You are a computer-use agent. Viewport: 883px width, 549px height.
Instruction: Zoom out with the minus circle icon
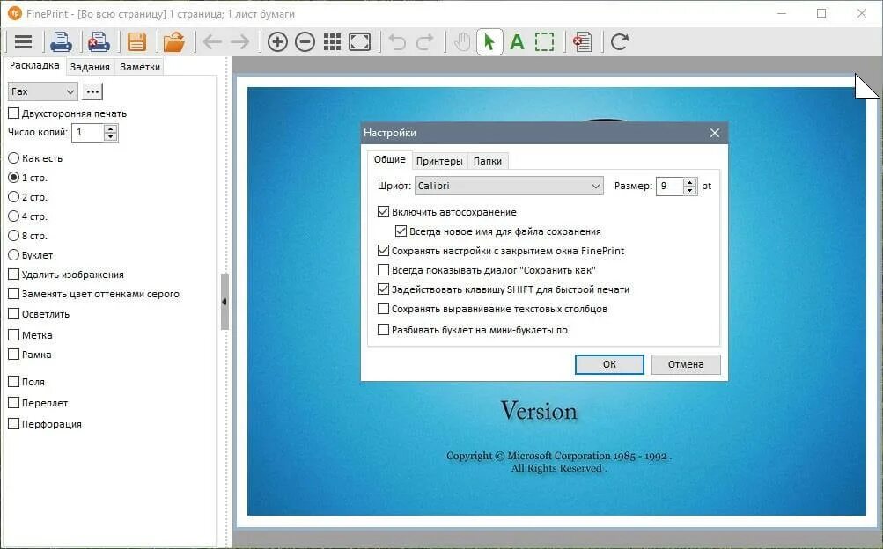click(x=305, y=41)
